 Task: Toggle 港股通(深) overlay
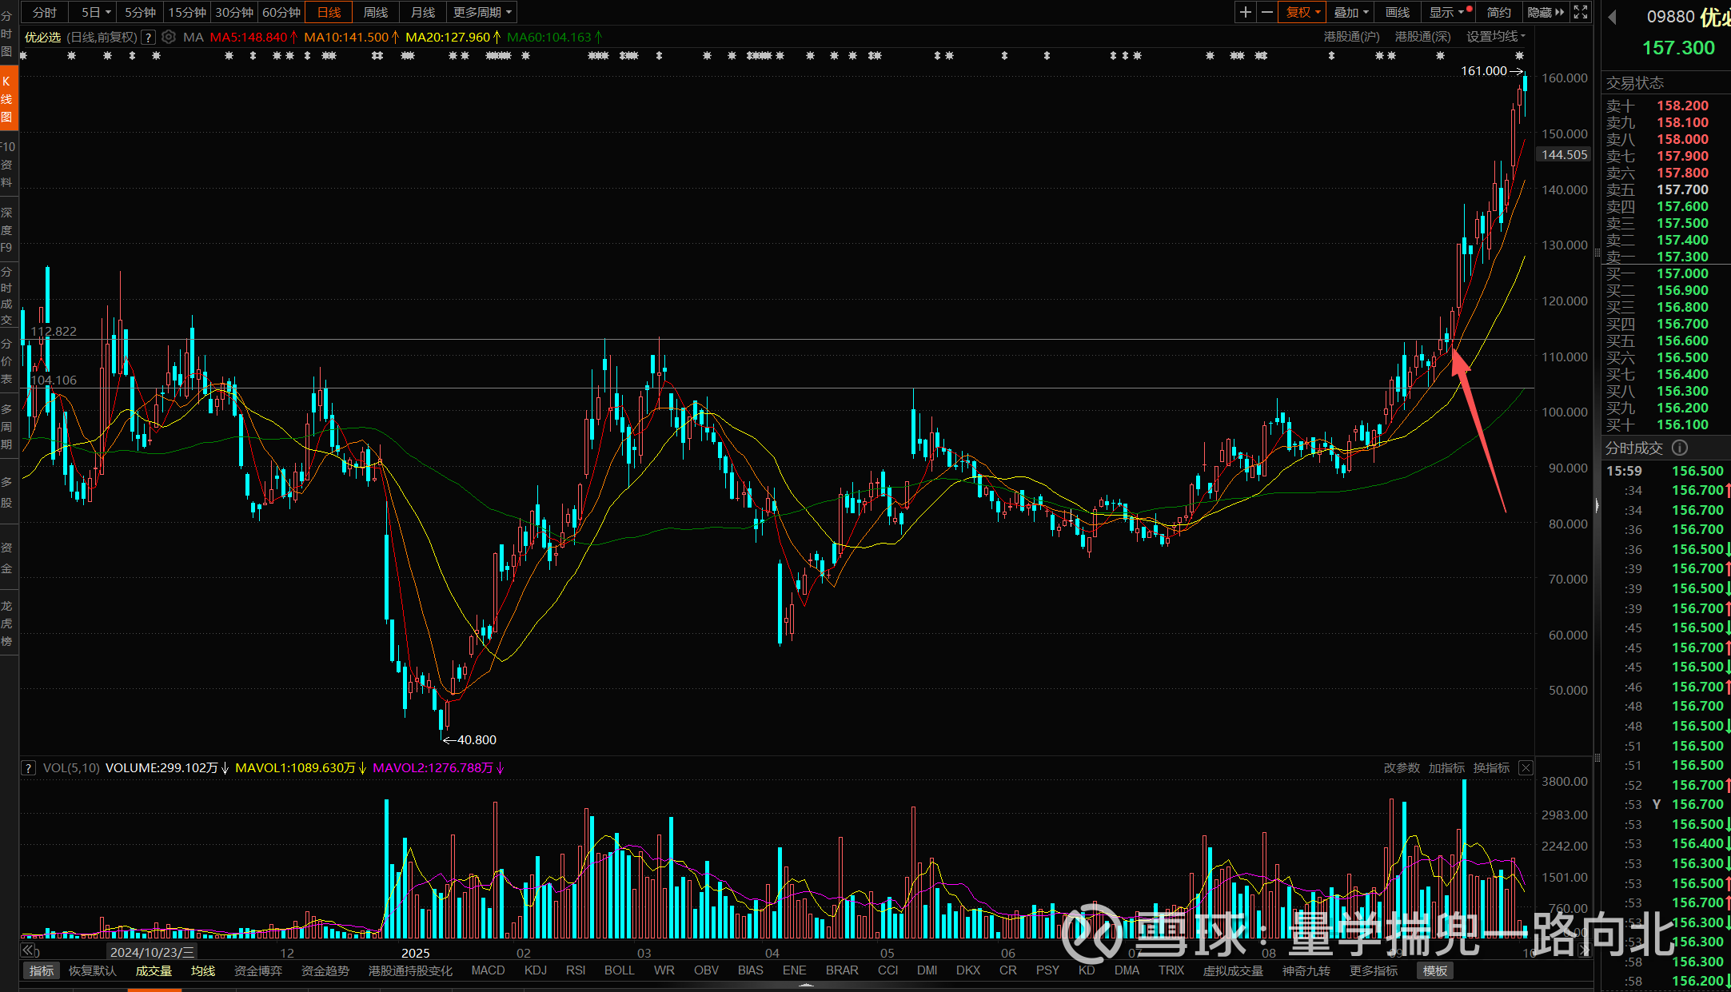pos(1422,37)
